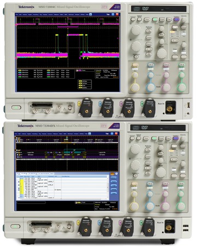Select large horizontal Scale knob on MSO 73304DX
This screenshot has width=197, height=247.
point(161,173)
